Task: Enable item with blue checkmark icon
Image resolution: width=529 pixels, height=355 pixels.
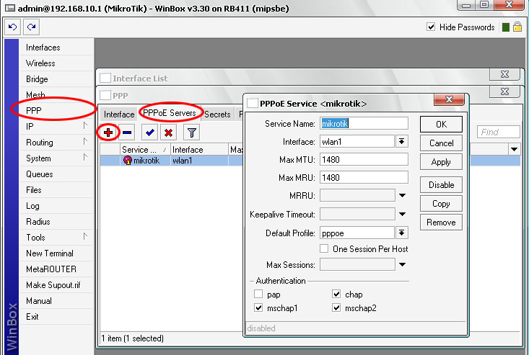Action: tap(150, 132)
